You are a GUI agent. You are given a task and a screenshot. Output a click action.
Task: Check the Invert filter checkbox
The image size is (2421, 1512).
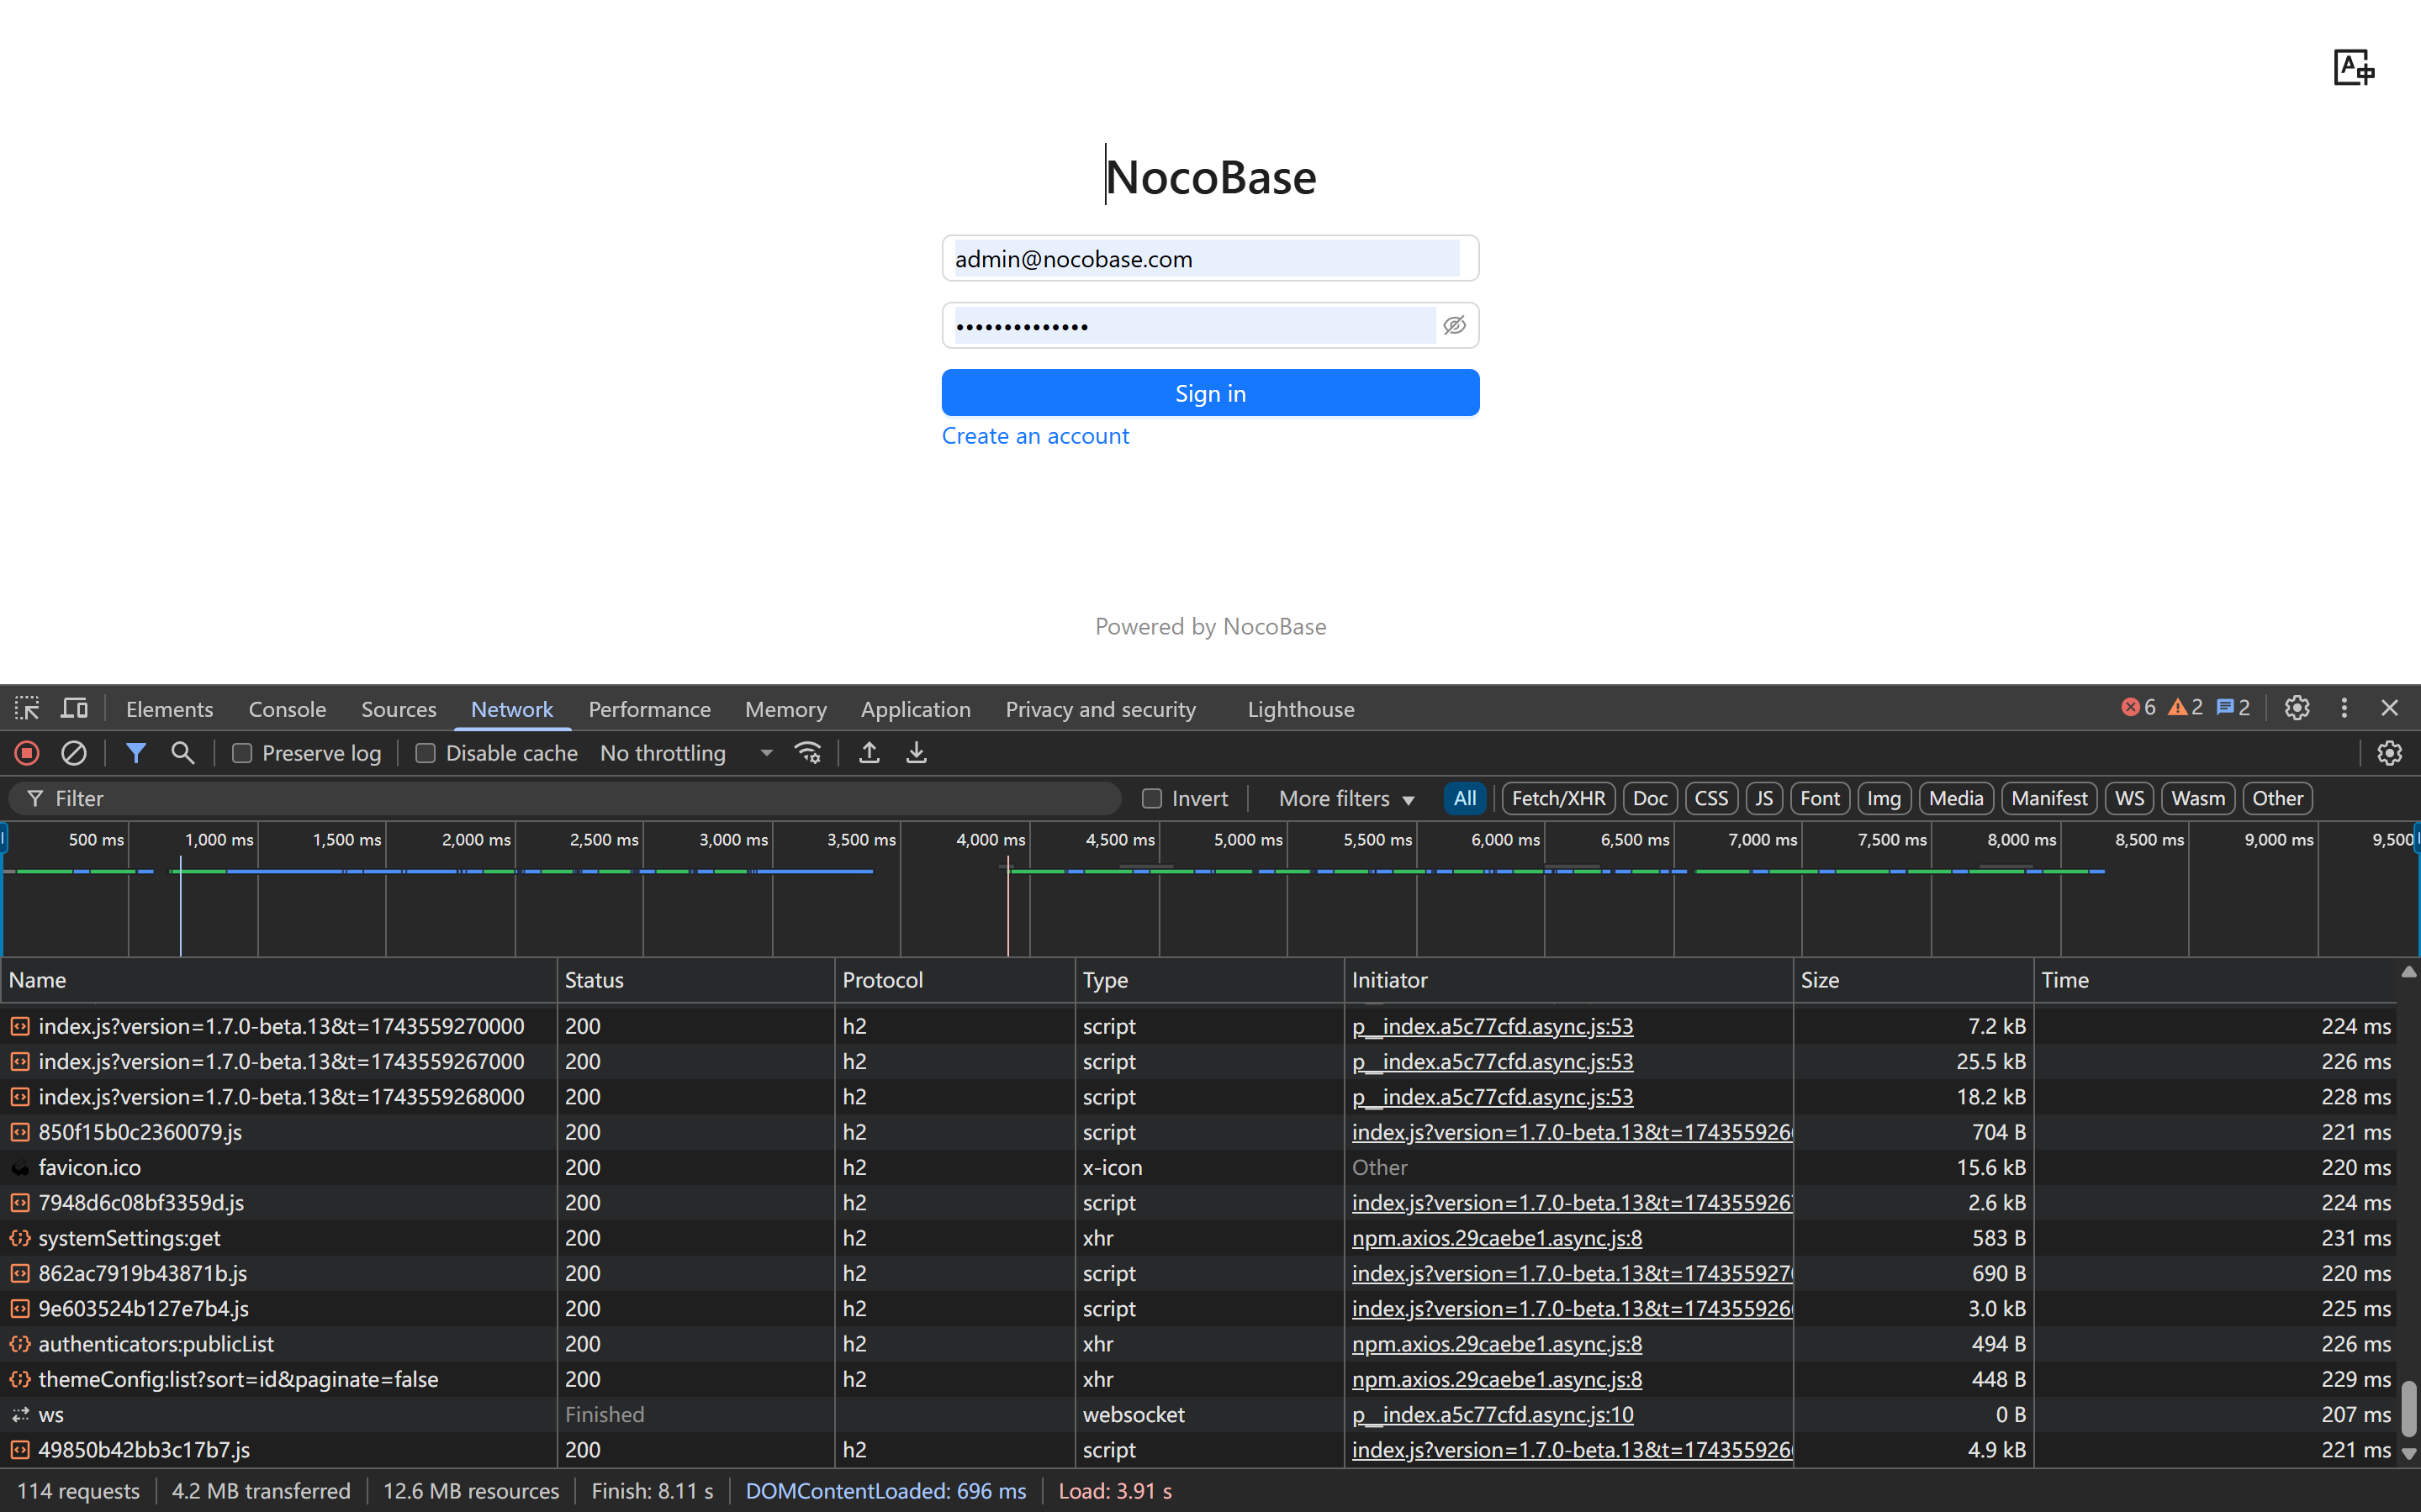point(1151,798)
